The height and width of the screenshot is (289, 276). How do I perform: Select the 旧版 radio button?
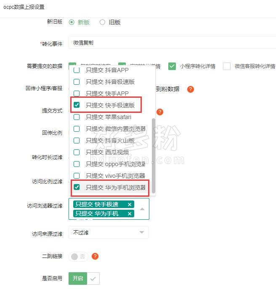[x=102, y=22]
